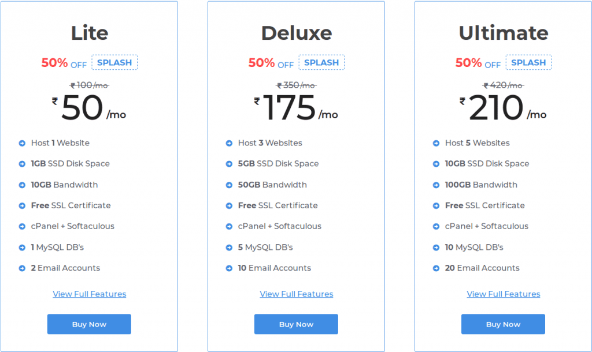The image size is (592, 352).
Task: Buy the Deluxe plan now
Action: pyautogui.click(x=296, y=324)
